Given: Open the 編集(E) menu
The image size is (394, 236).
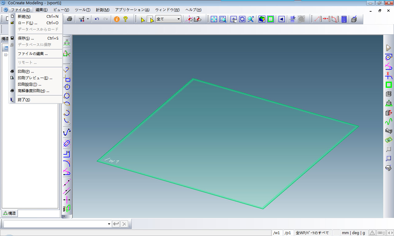Looking at the screenshot, I should click(42, 10).
